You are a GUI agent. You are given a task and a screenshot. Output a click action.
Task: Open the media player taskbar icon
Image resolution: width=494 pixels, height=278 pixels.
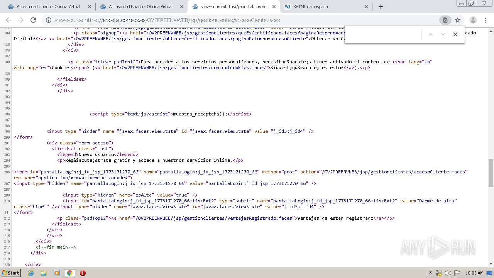pos(57,273)
